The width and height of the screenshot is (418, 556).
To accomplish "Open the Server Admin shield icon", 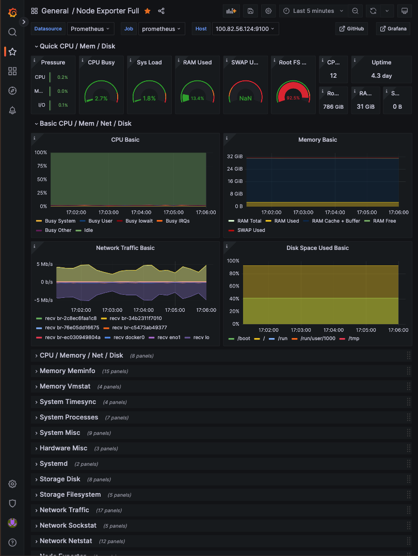I will (12, 503).
